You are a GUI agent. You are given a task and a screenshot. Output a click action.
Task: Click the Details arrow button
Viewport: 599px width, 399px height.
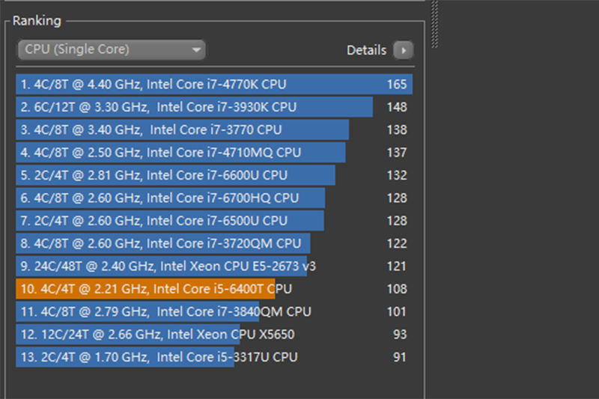click(x=404, y=50)
